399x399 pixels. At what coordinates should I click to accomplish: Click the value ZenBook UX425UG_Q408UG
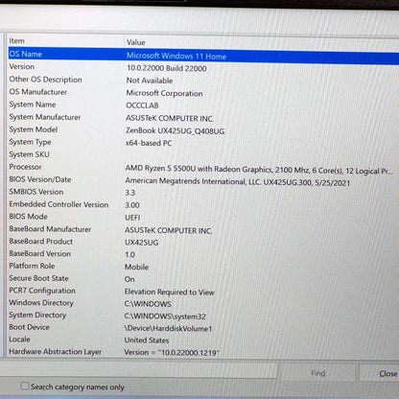(x=175, y=130)
